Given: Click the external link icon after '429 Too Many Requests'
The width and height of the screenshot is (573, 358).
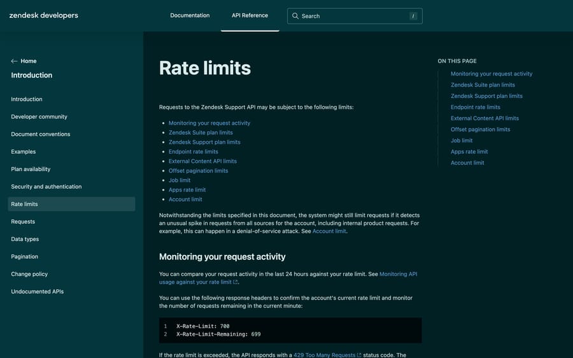Looking at the screenshot, I should pyautogui.click(x=359, y=355).
